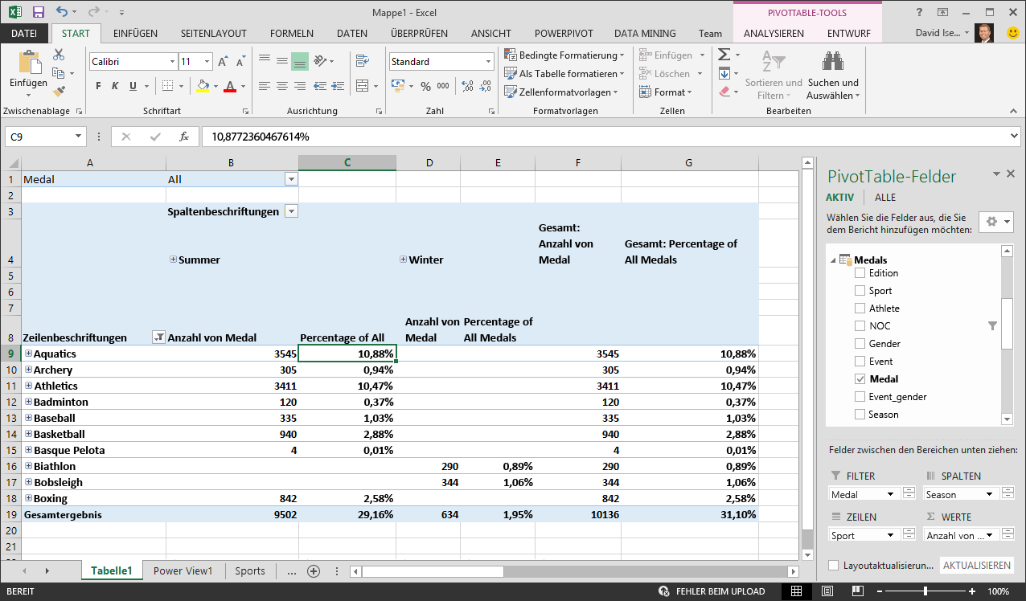
Task: Click Suchen und Auswählen button
Action: tap(833, 76)
